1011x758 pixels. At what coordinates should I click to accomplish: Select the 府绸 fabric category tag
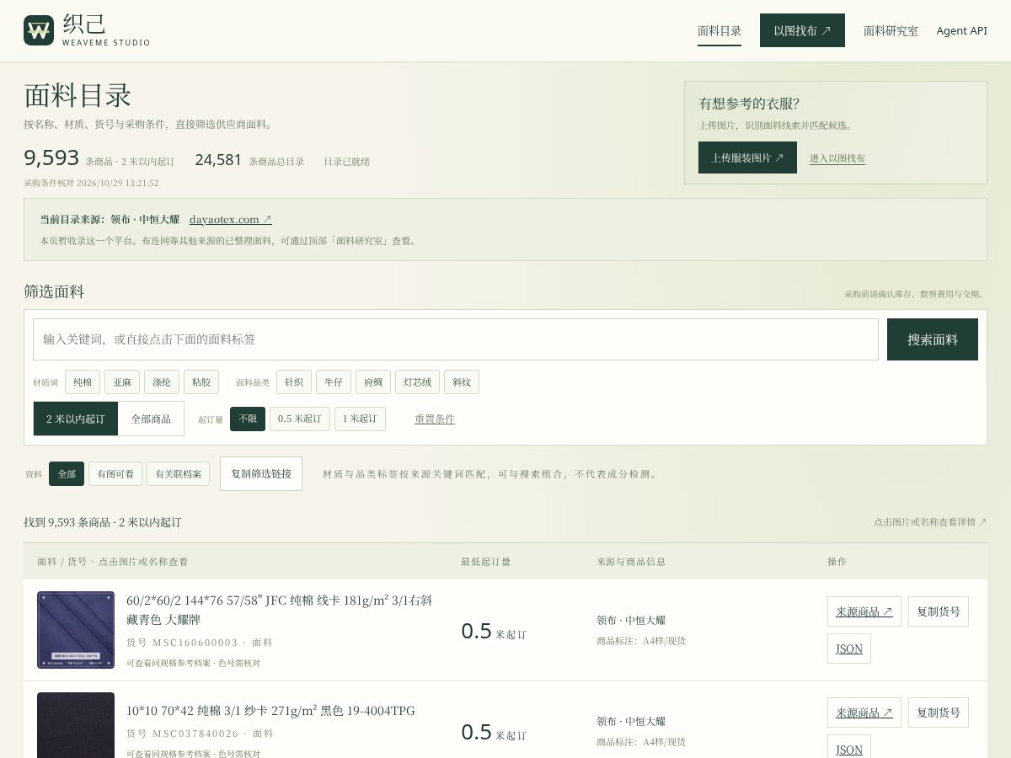(373, 382)
